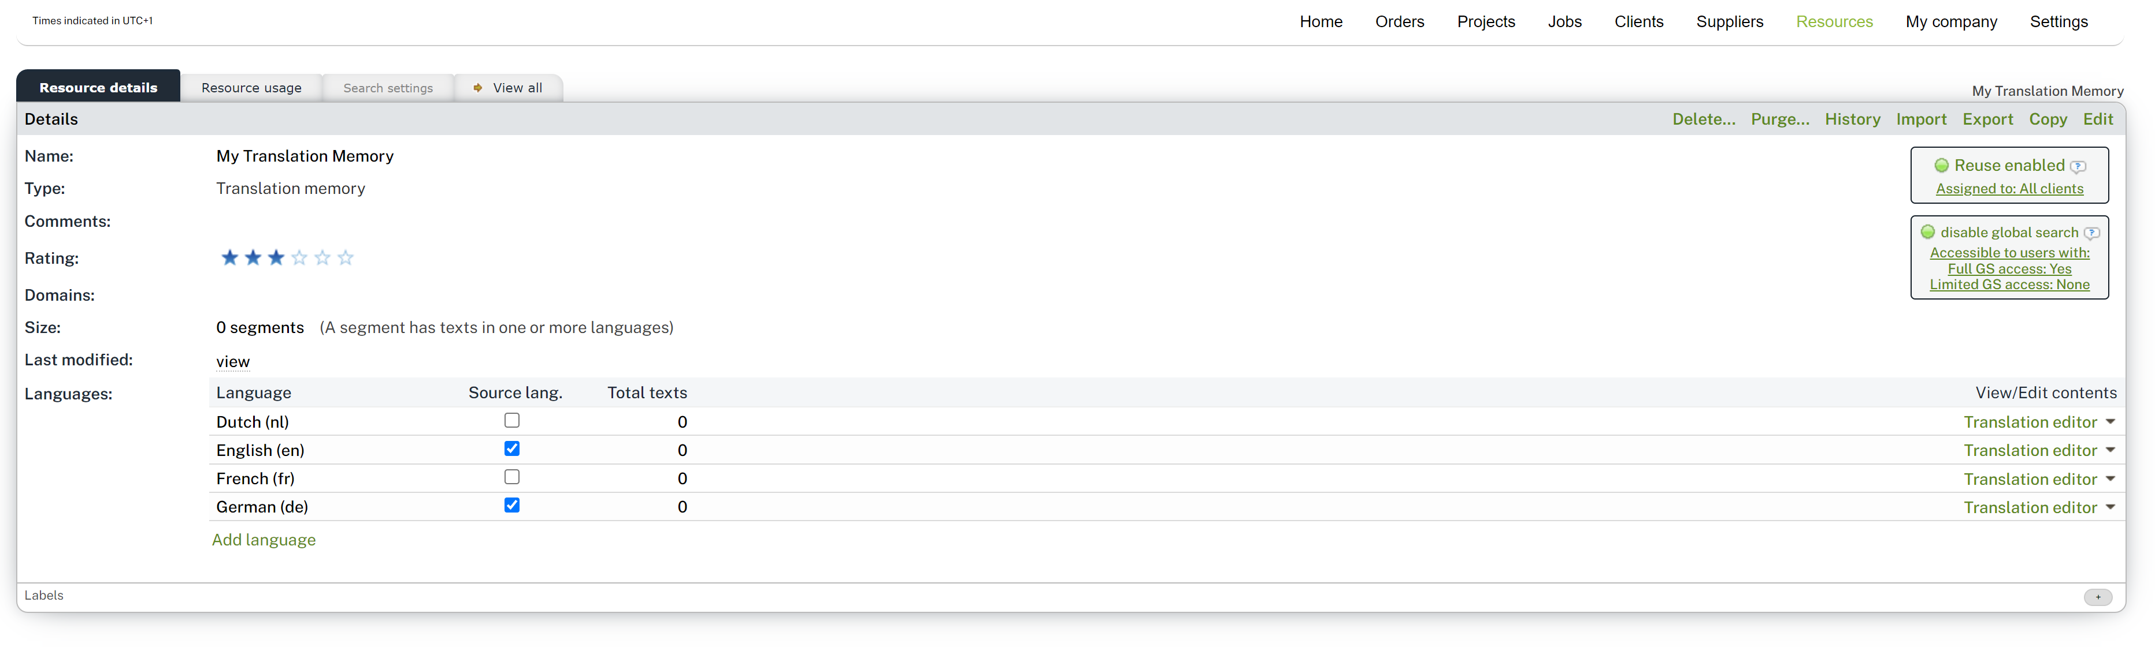Viewport: 2155px width, 647px height.
Task: Click help icon beside disable global search
Action: (x=2091, y=233)
